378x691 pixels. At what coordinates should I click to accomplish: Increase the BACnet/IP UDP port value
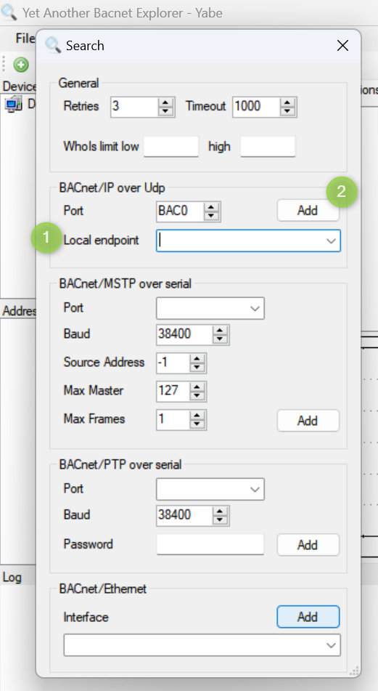tap(212, 207)
